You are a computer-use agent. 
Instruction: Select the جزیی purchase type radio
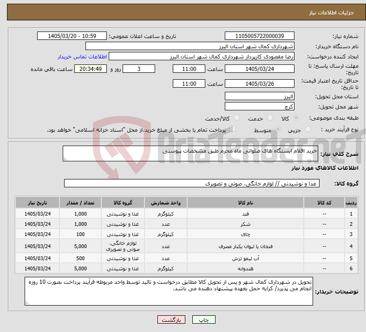click(308, 129)
